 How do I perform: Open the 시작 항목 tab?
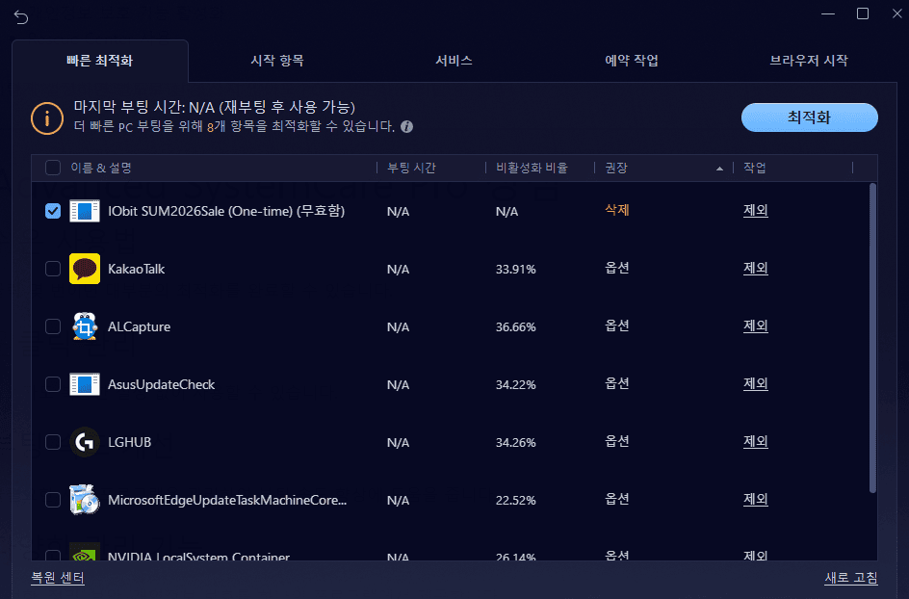(277, 61)
